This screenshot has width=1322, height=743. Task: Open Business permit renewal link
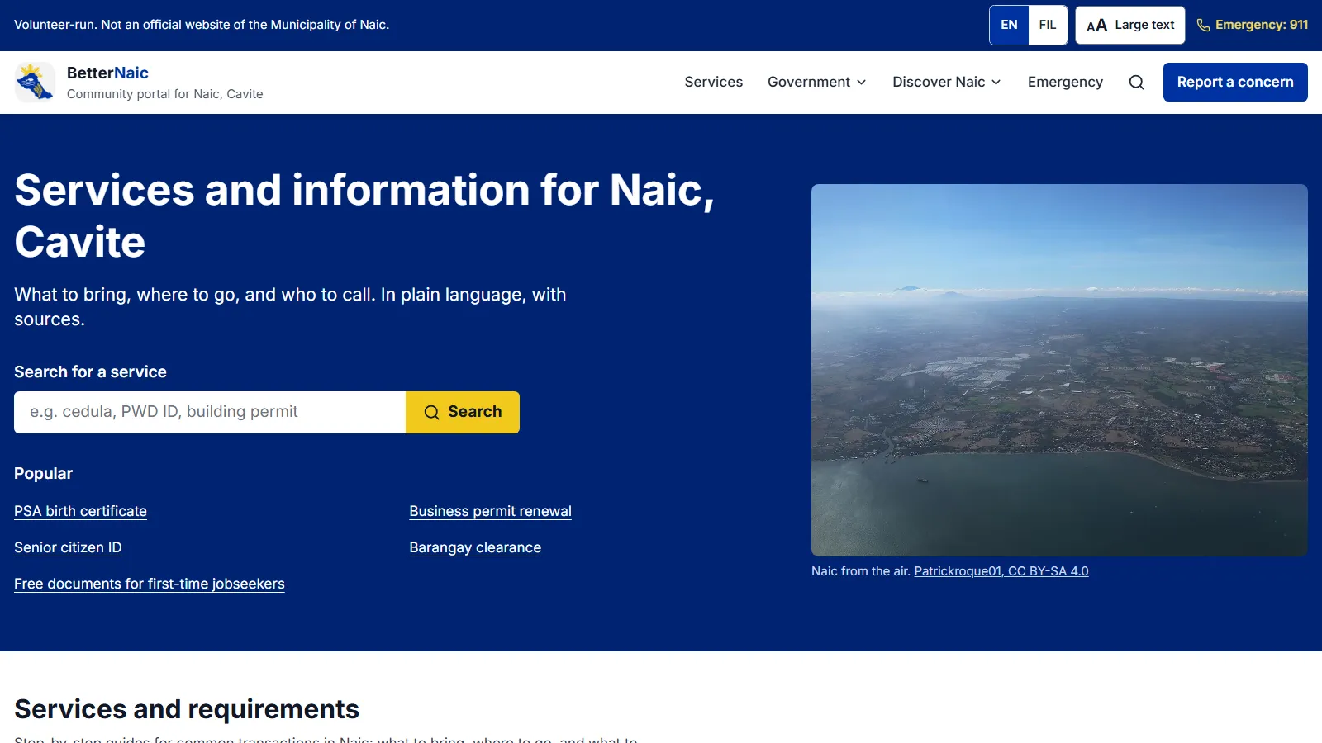[490, 511]
